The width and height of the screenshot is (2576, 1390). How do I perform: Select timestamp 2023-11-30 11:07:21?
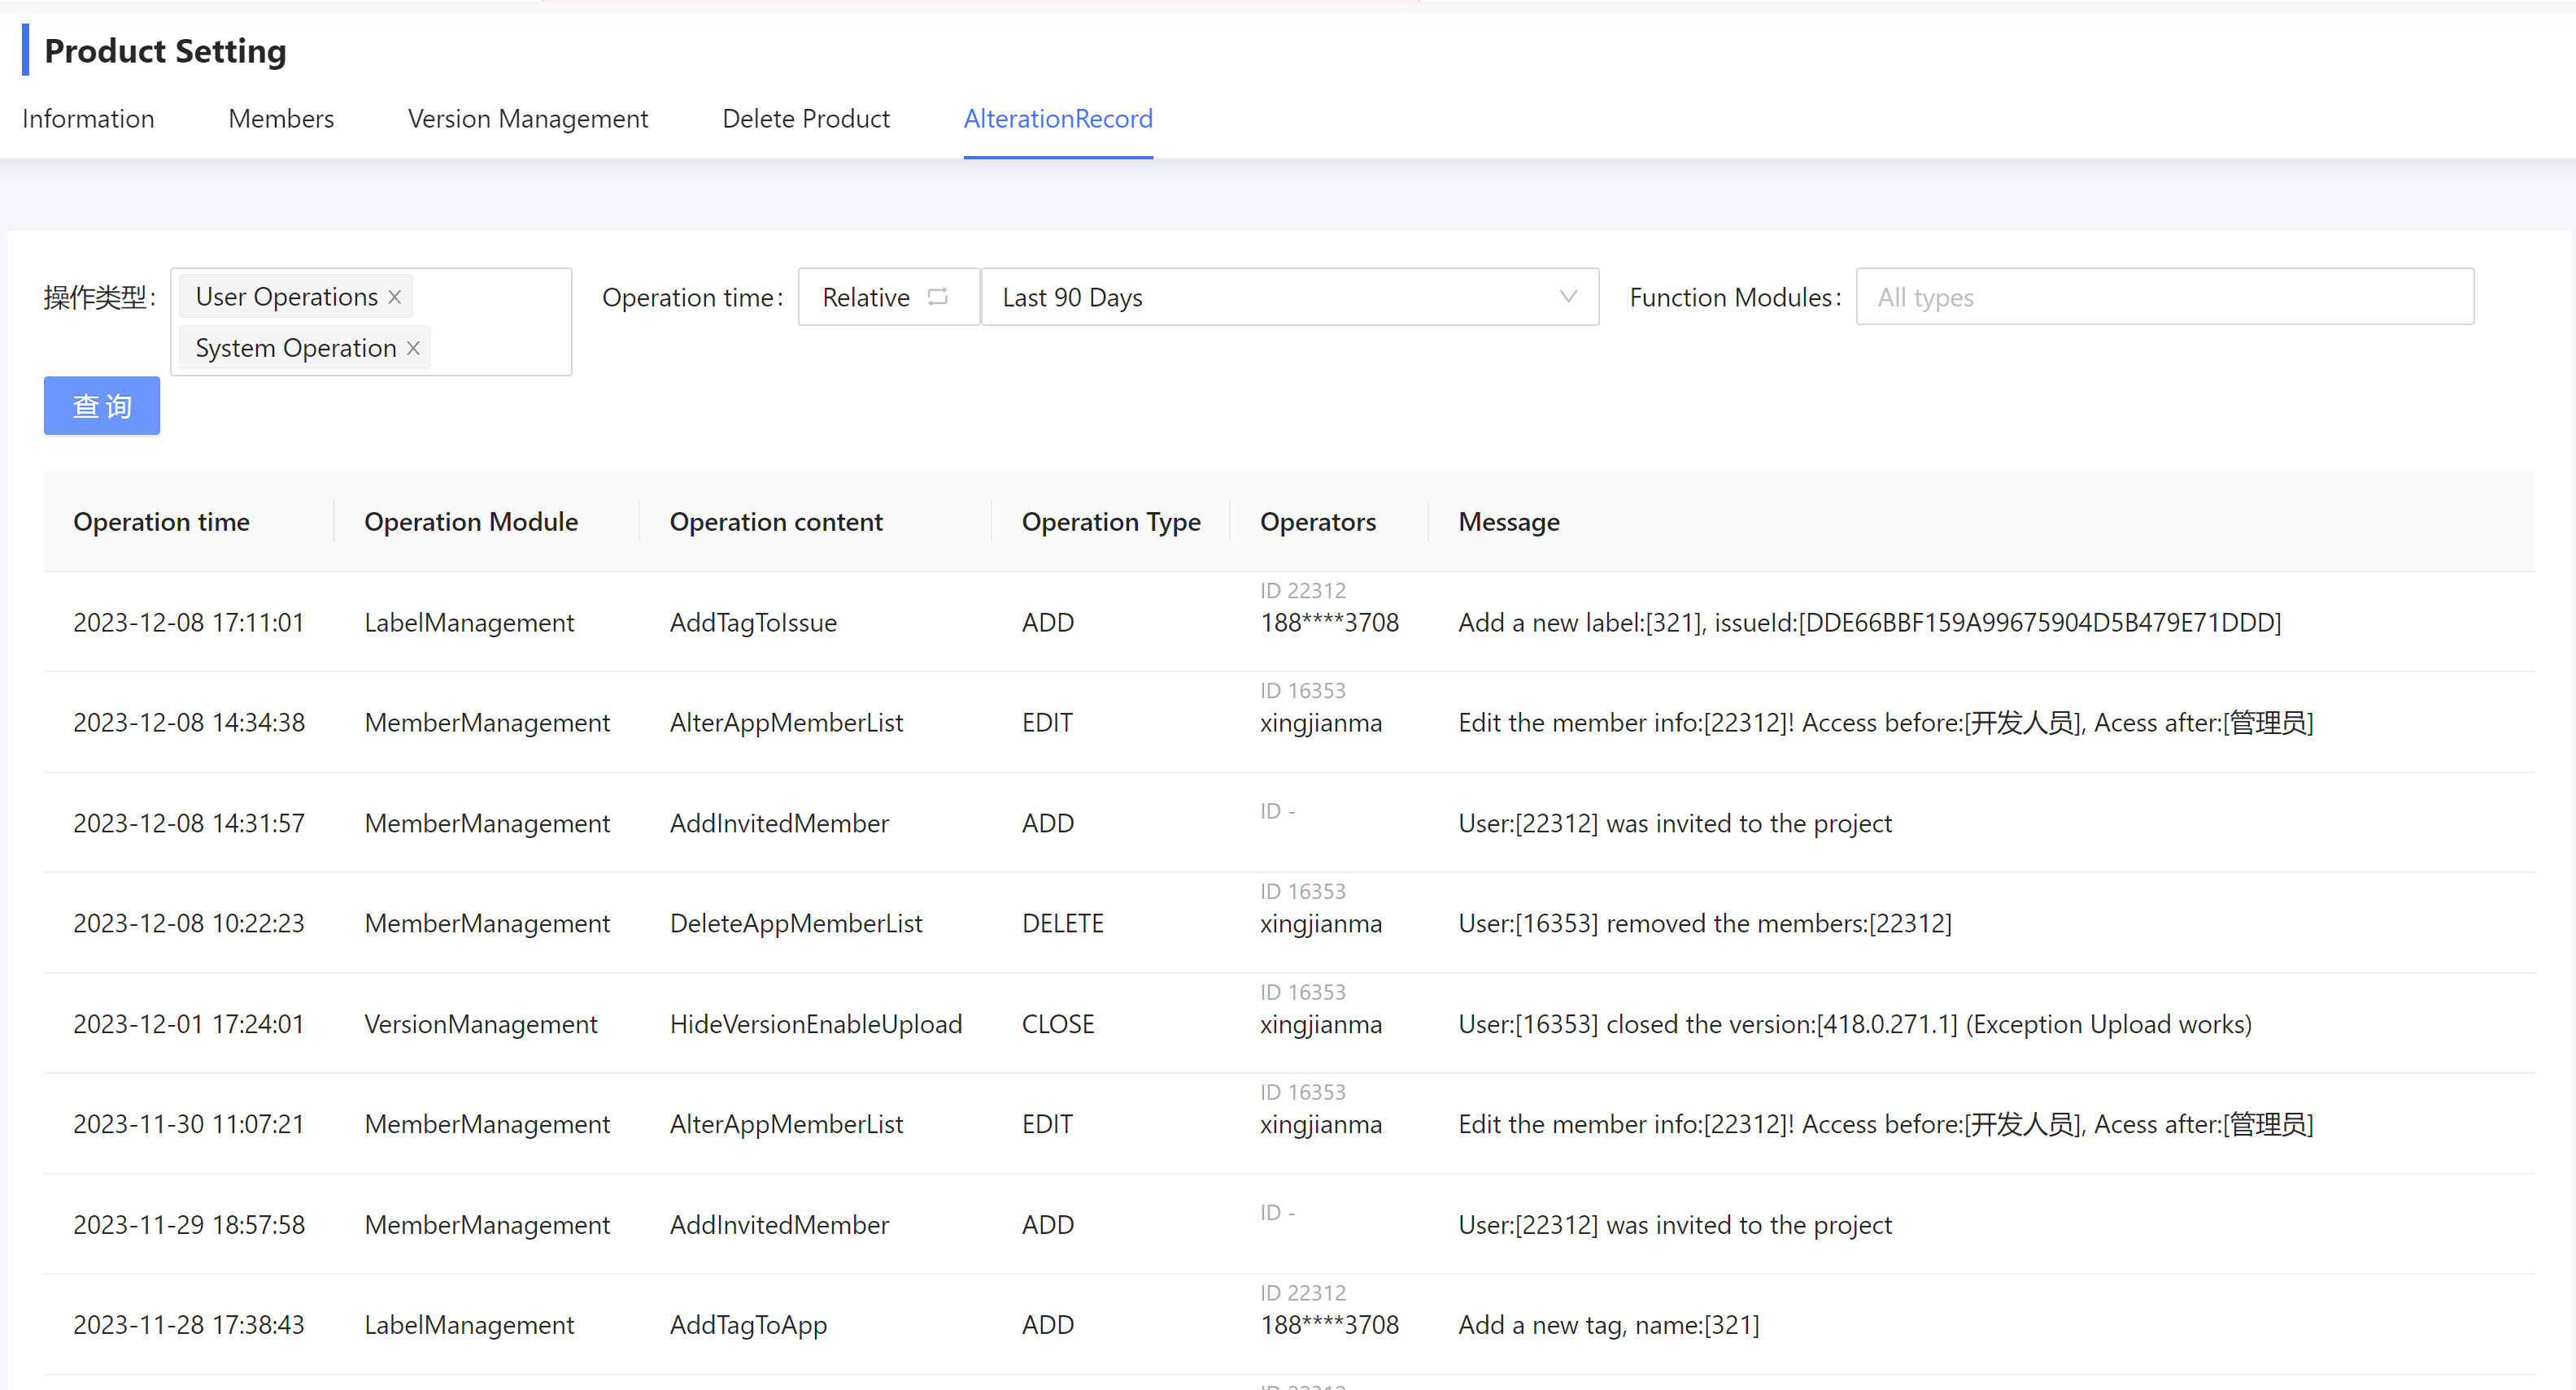(x=188, y=1124)
